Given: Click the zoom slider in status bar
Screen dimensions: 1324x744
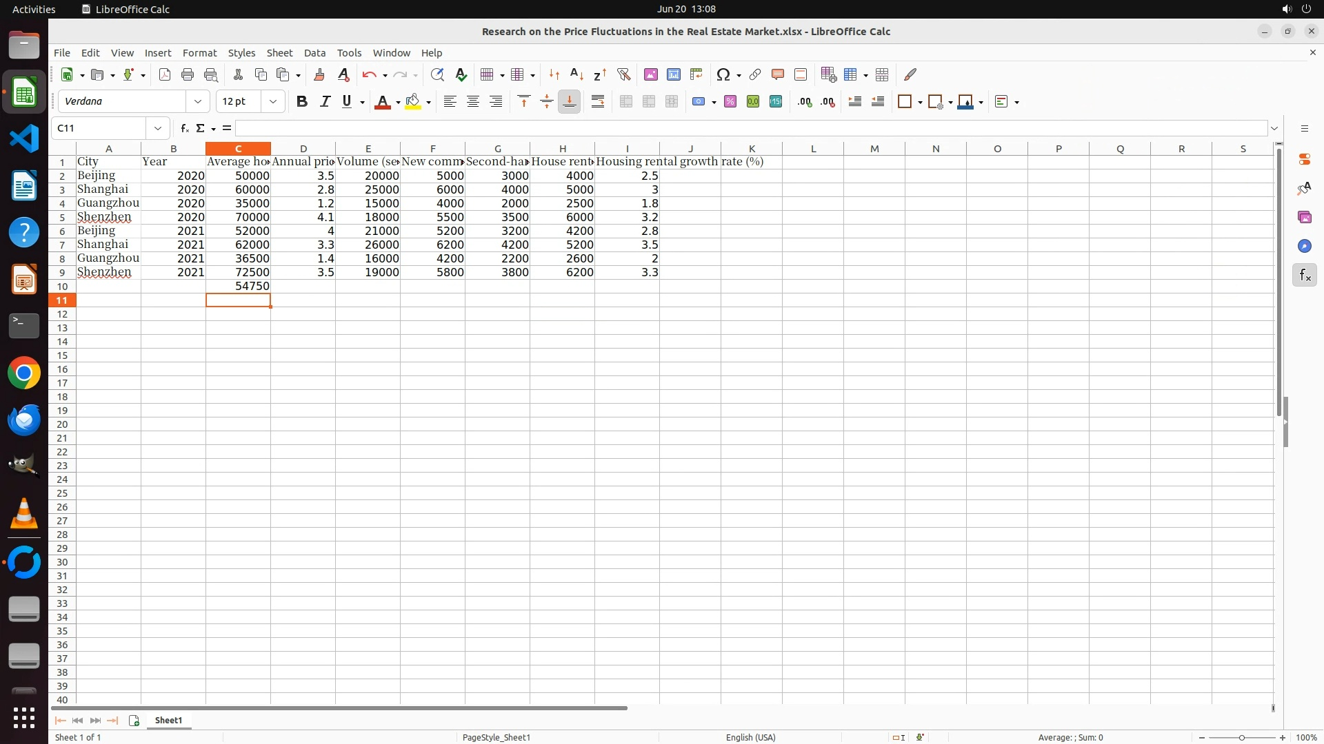Looking at the screenshot, I should coord(1241,737).
